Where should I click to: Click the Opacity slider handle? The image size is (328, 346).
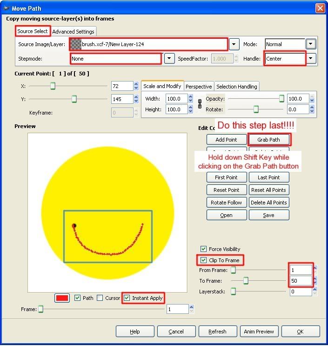(x=281, y=98)
